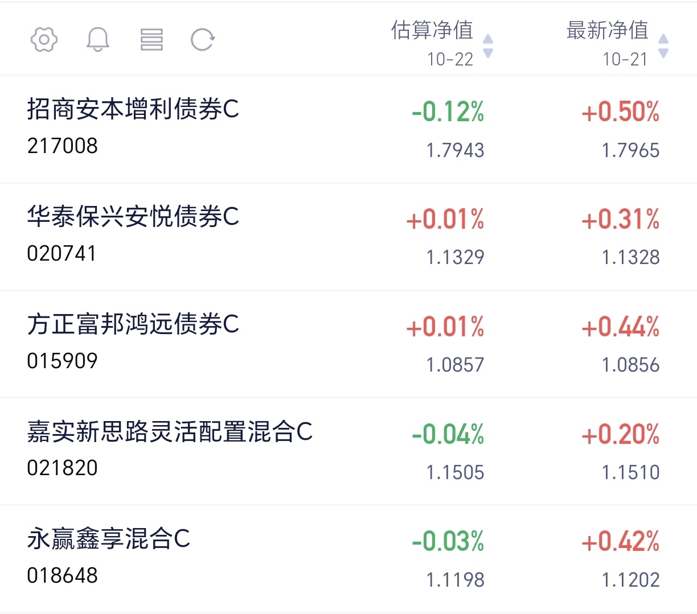Click the 最新净值 column header
Image resolution: width=697 pixels, height=614 pixels.
click(x=608, y=31)
